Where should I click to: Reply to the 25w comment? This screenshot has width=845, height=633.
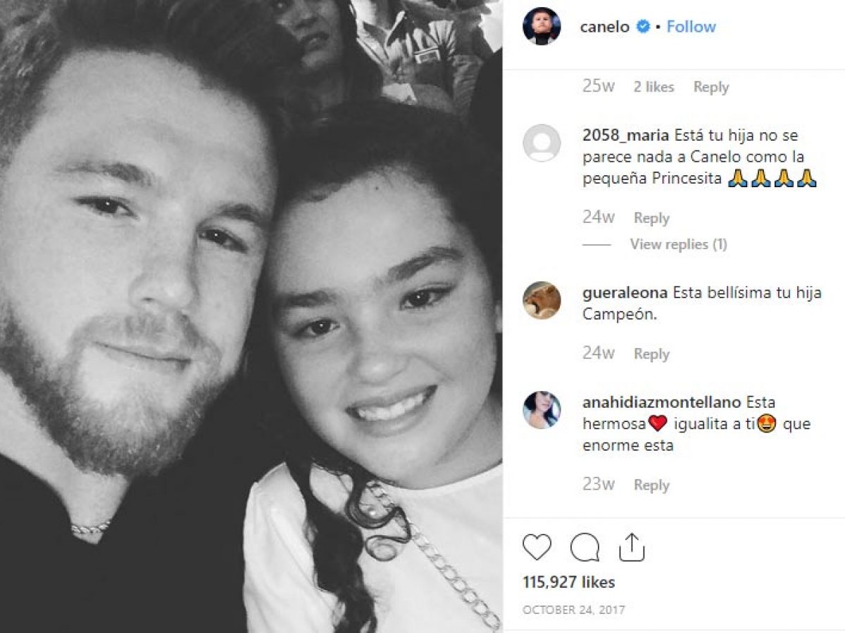(711, 87)
